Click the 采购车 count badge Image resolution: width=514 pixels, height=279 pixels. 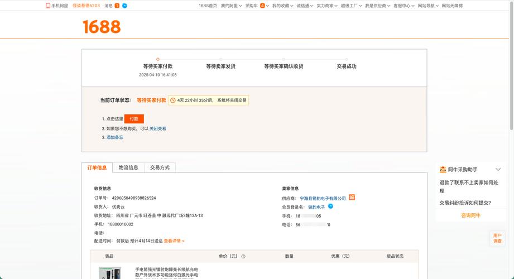262,6
